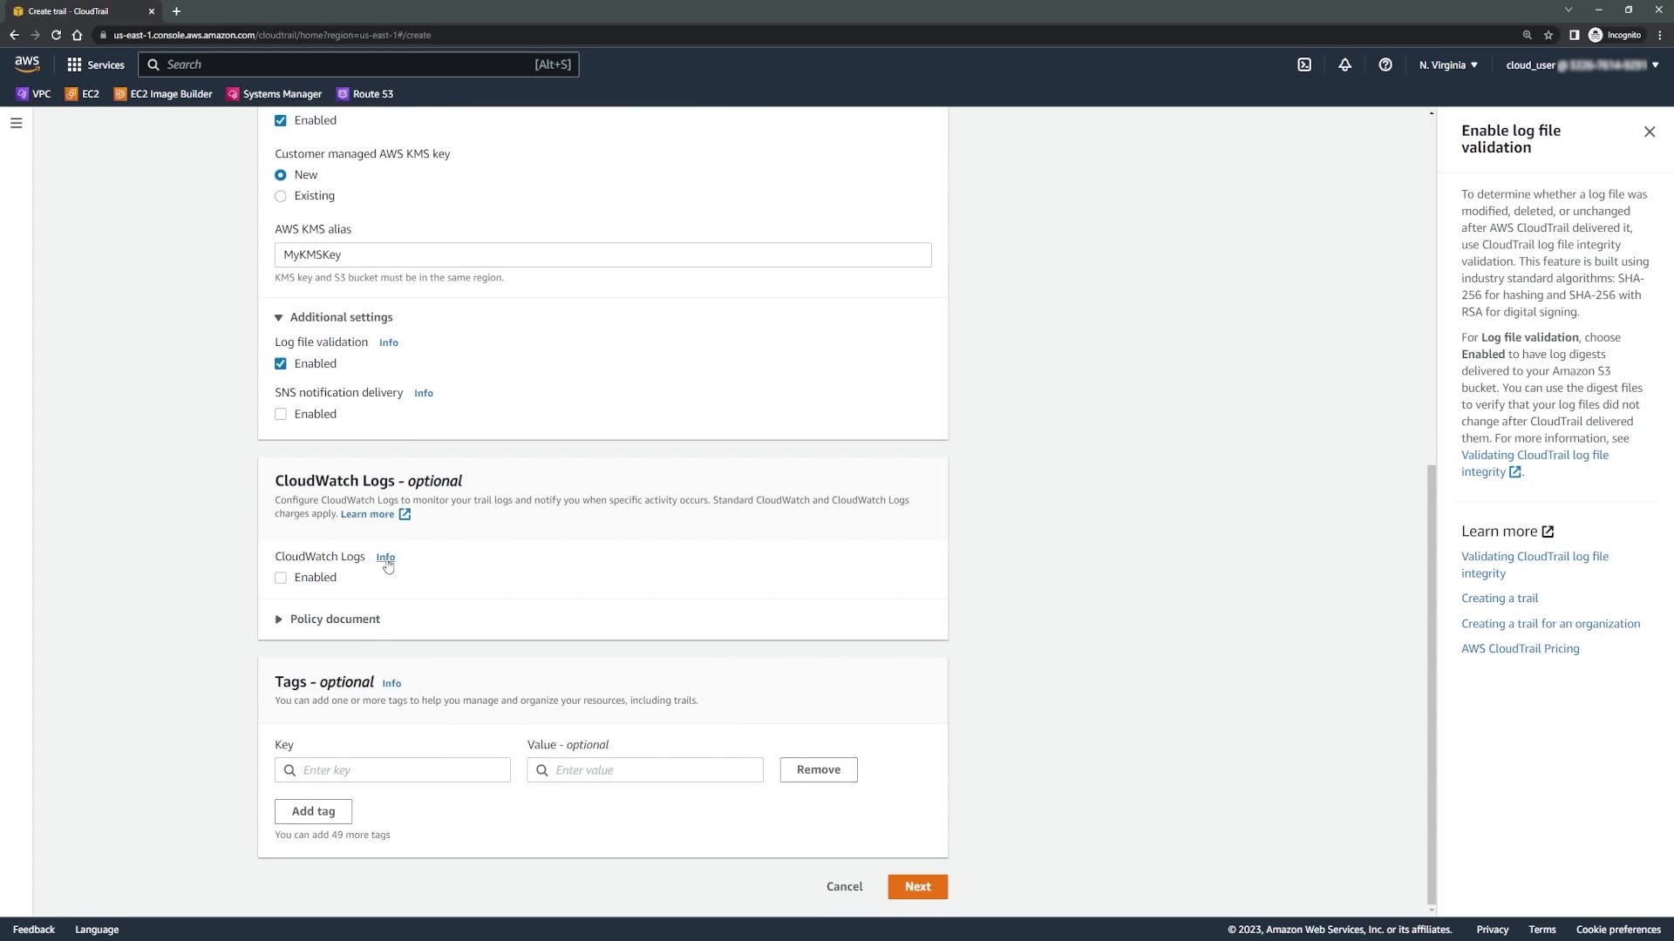Click the Add tag button
Viewport: 1674px width, 941px height.
(313, 811)
